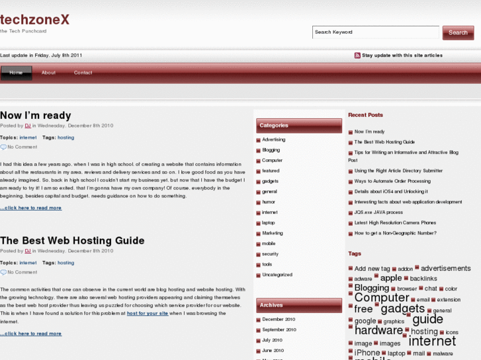481x360 pixels.
Task: Open the tools category
Action: pos(267,264)
